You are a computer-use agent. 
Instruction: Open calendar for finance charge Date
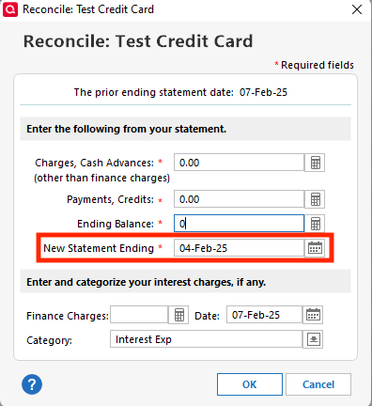coord(313,315)
